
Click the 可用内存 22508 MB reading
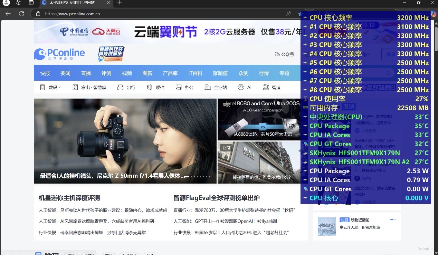pos(366,108)
